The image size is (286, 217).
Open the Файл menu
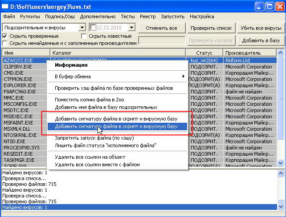tap(9, 16)
